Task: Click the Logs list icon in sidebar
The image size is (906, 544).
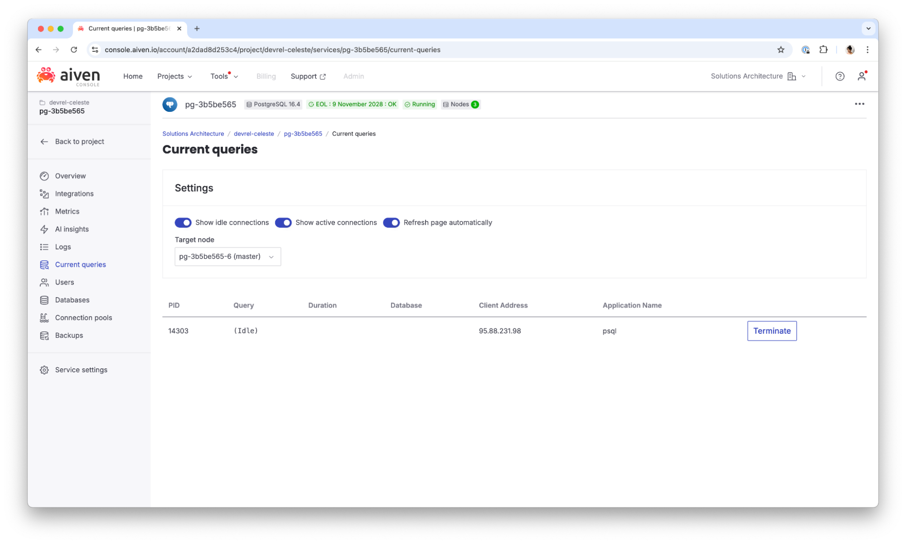Action: click(44, 247)
